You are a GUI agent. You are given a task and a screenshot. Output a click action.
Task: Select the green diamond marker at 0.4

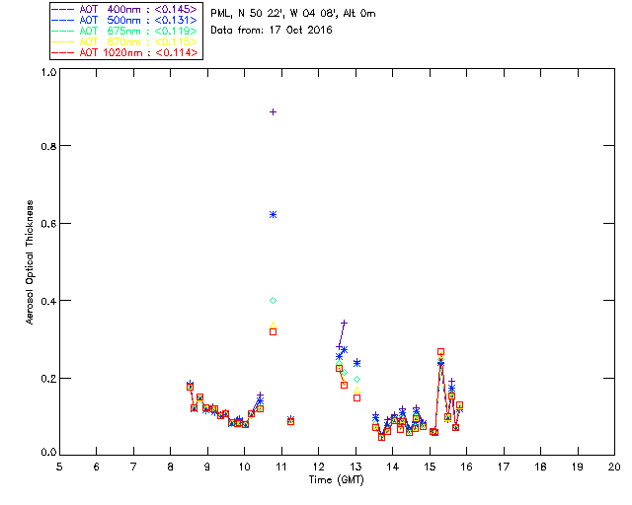[273, 301]
